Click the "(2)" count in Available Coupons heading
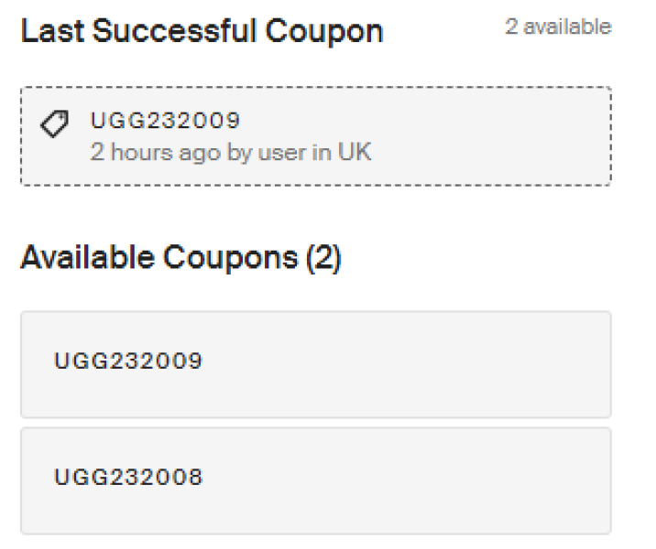 pyautogui.click(x=323, y=259)
